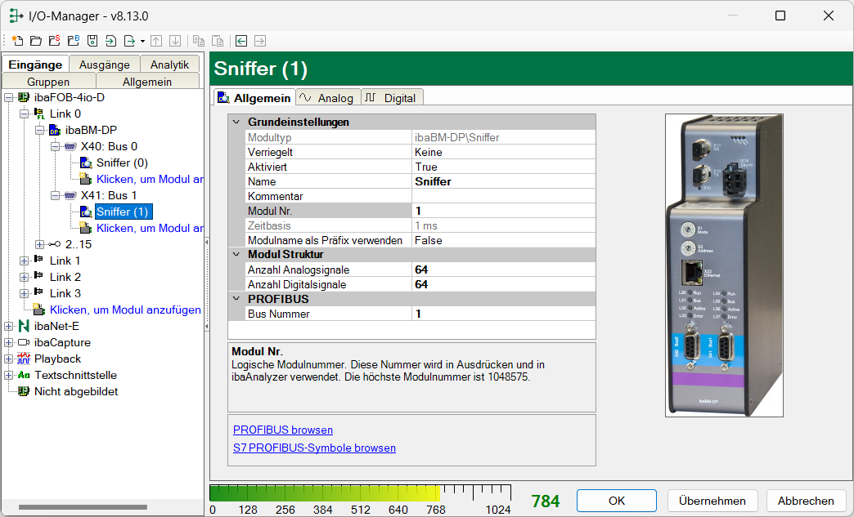Click the Textschnittstelle Aa icon

[x=24, y=375]
